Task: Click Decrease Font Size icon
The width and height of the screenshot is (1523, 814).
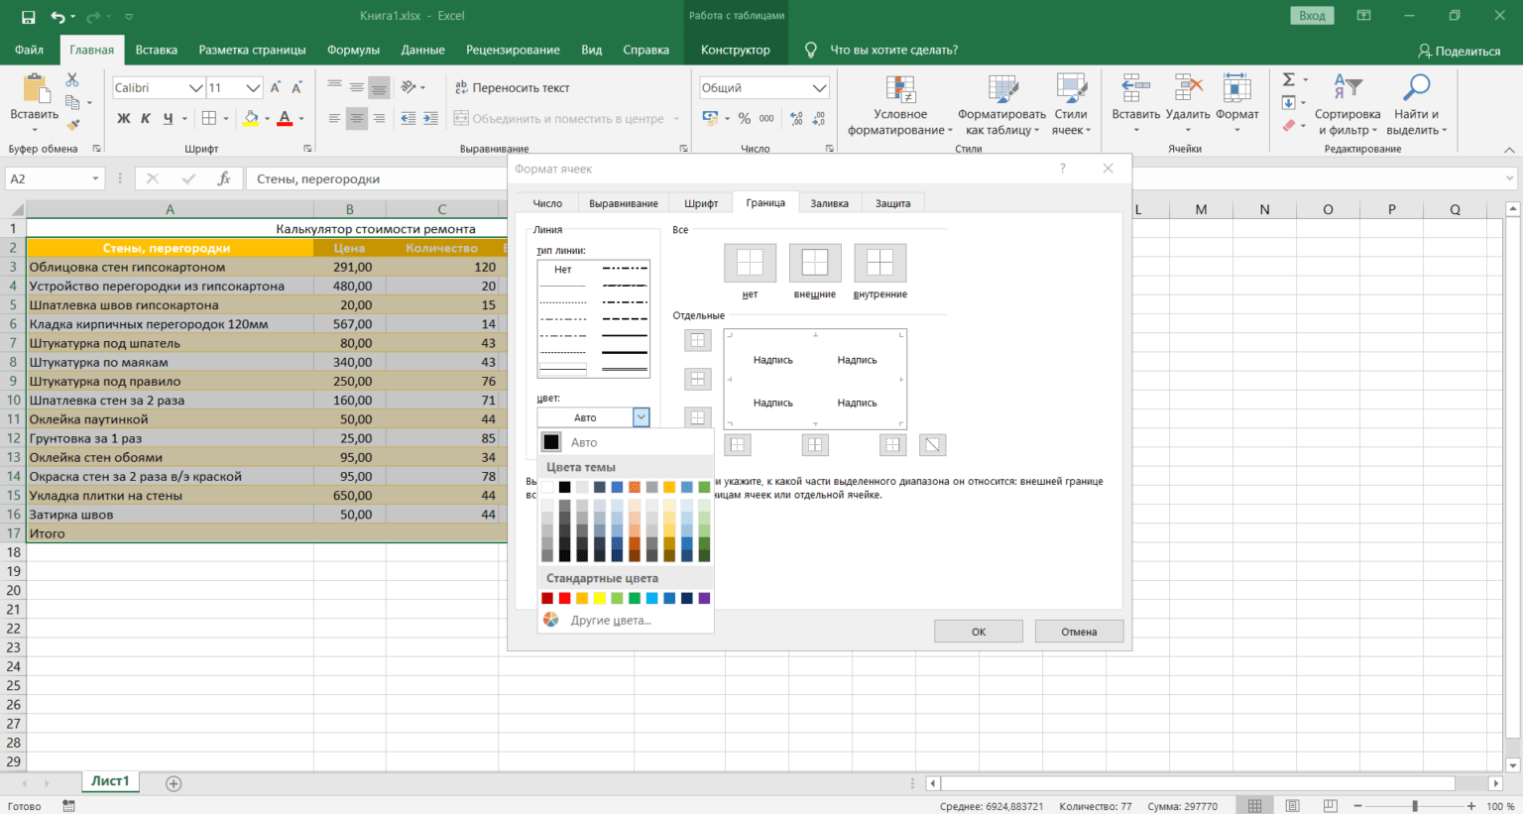Action: pos(296,87)
